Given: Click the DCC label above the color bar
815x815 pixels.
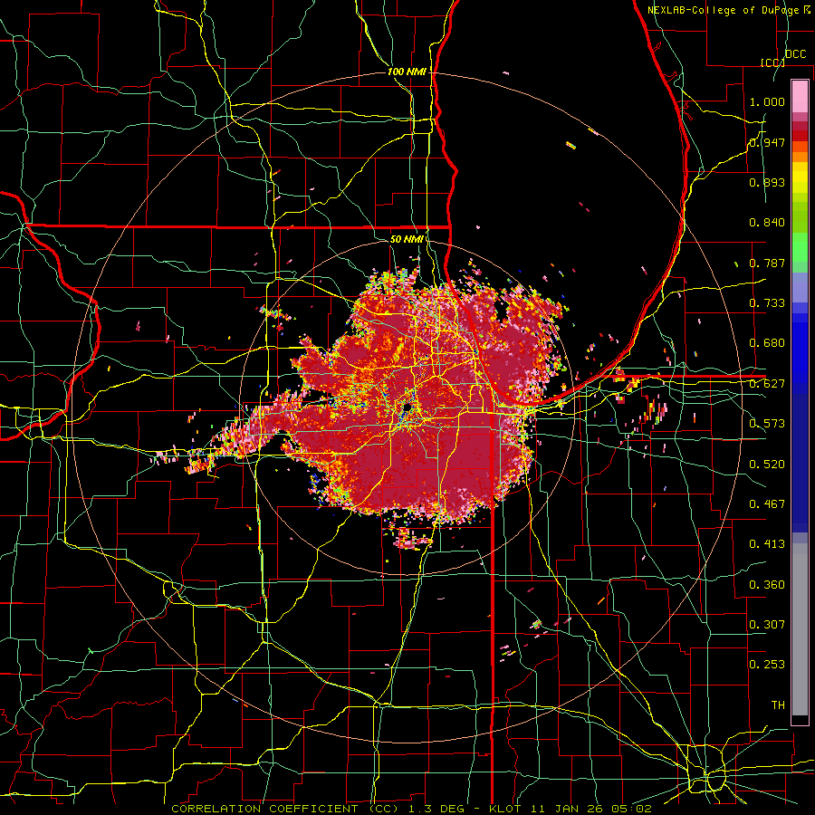Looking at the screenshot, I should click(796, 54).
